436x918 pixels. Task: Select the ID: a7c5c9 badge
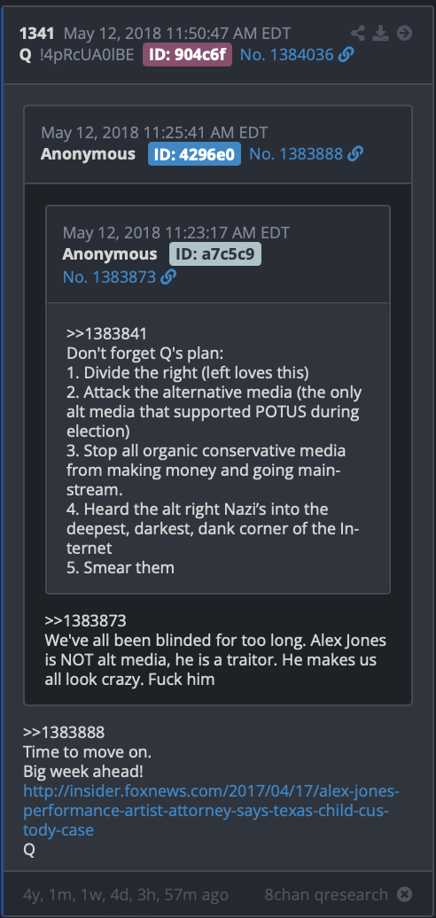pos(215,254)
